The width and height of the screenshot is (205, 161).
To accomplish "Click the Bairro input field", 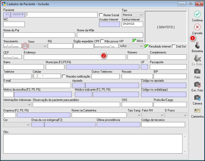I will click(x=24, y=67).
